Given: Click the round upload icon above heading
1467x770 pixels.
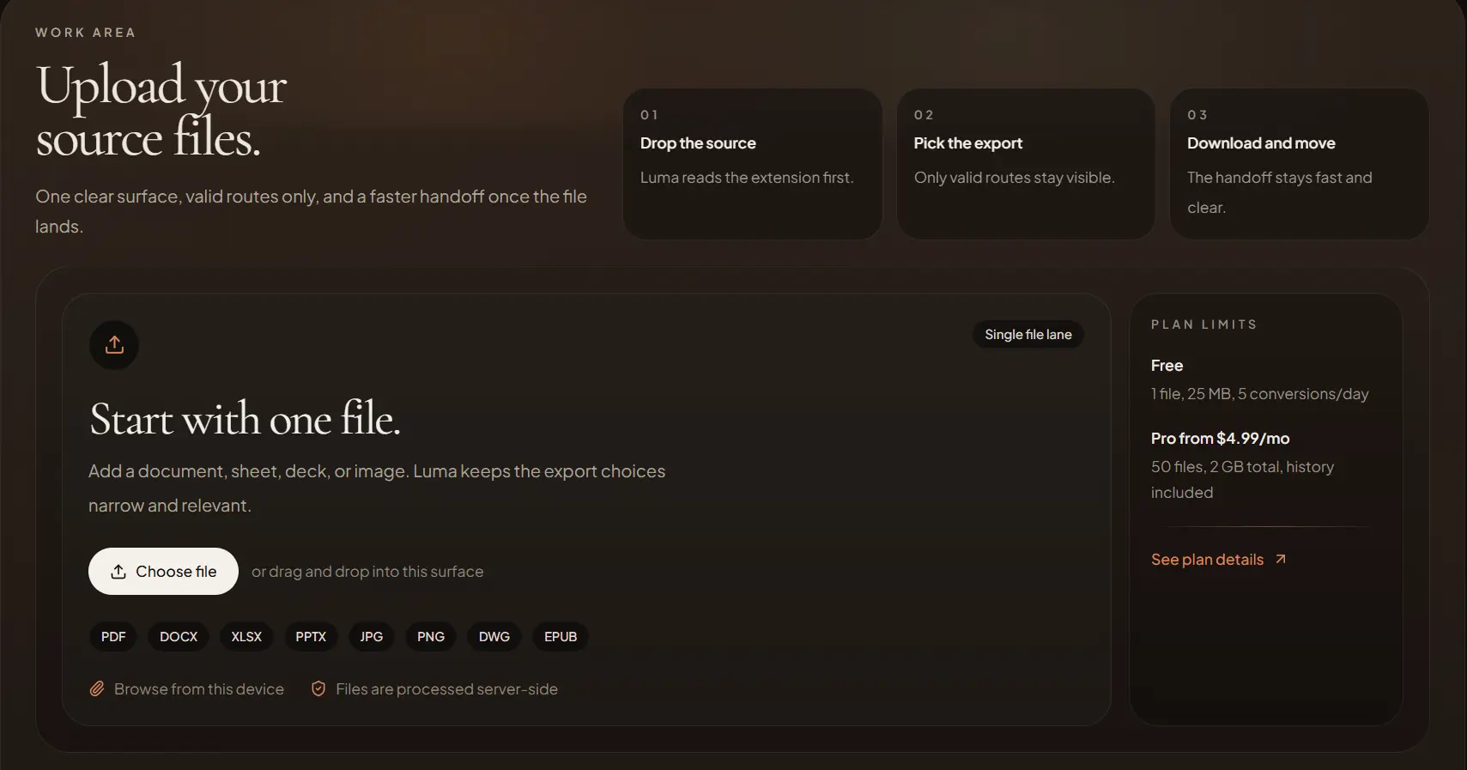Looking at the screenshot, I should tap(114, 345).
